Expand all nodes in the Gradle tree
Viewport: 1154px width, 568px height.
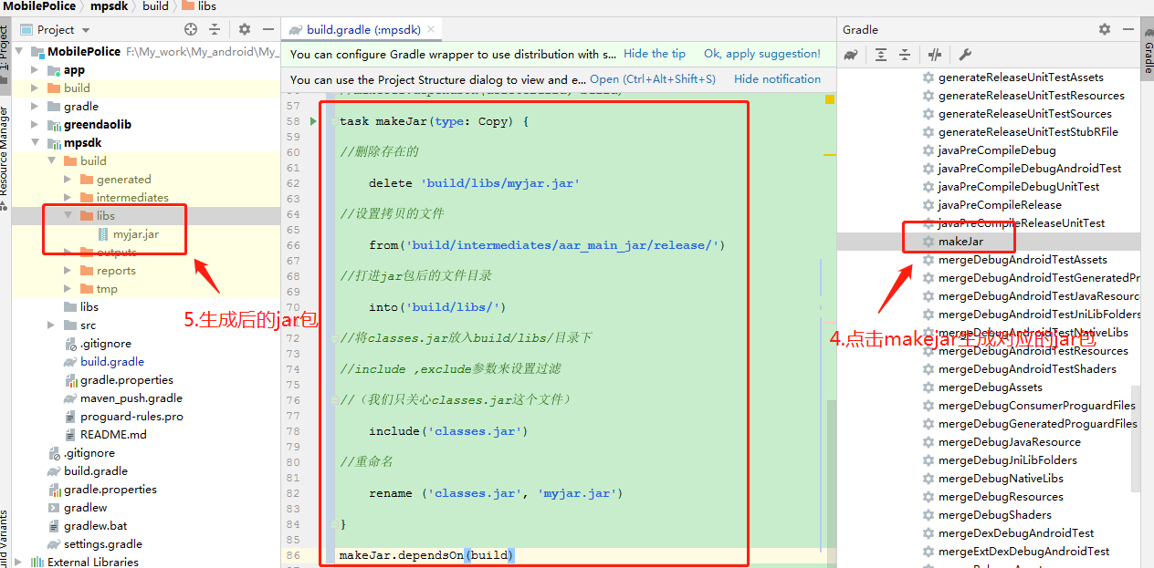coord(880,55)
